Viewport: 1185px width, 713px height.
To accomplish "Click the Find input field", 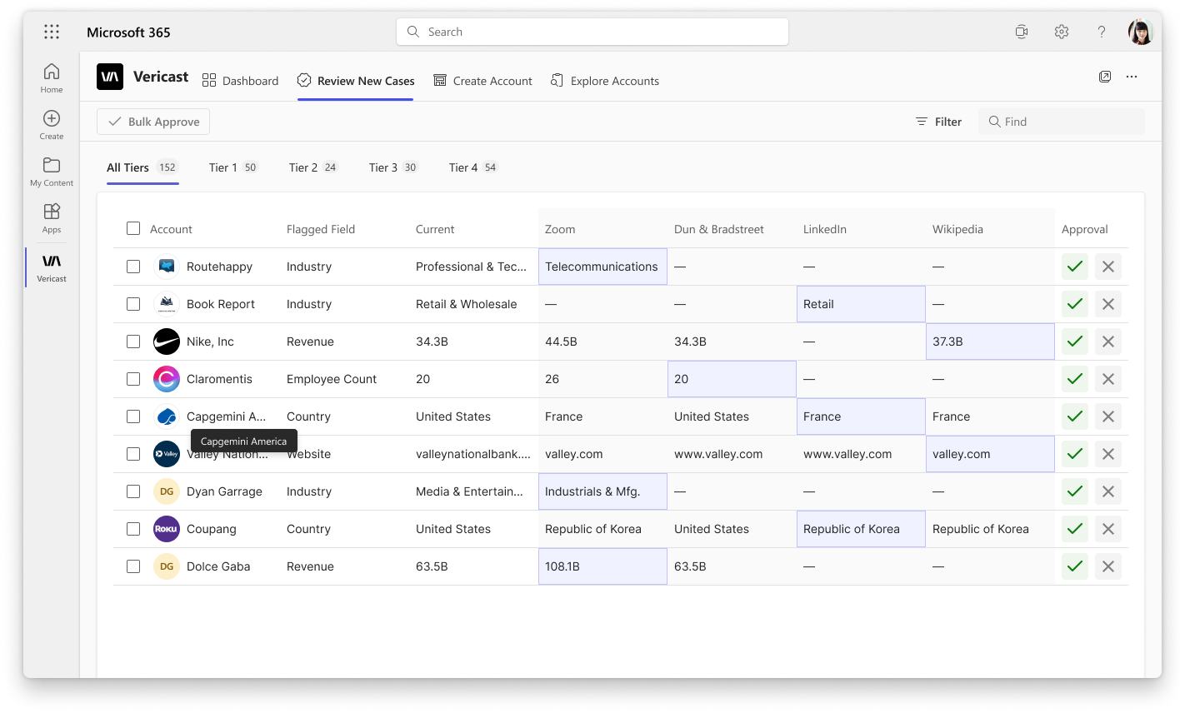I will tap(1062, 122).
